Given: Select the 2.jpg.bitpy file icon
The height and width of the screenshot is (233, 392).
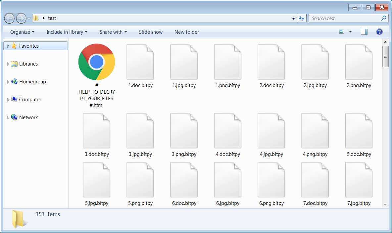Looking at the screenshot, I should pyautogui.click(x=315, y=62).
